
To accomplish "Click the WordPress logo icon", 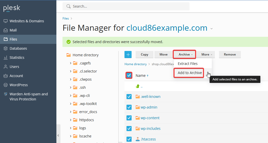I will (6, 85).
